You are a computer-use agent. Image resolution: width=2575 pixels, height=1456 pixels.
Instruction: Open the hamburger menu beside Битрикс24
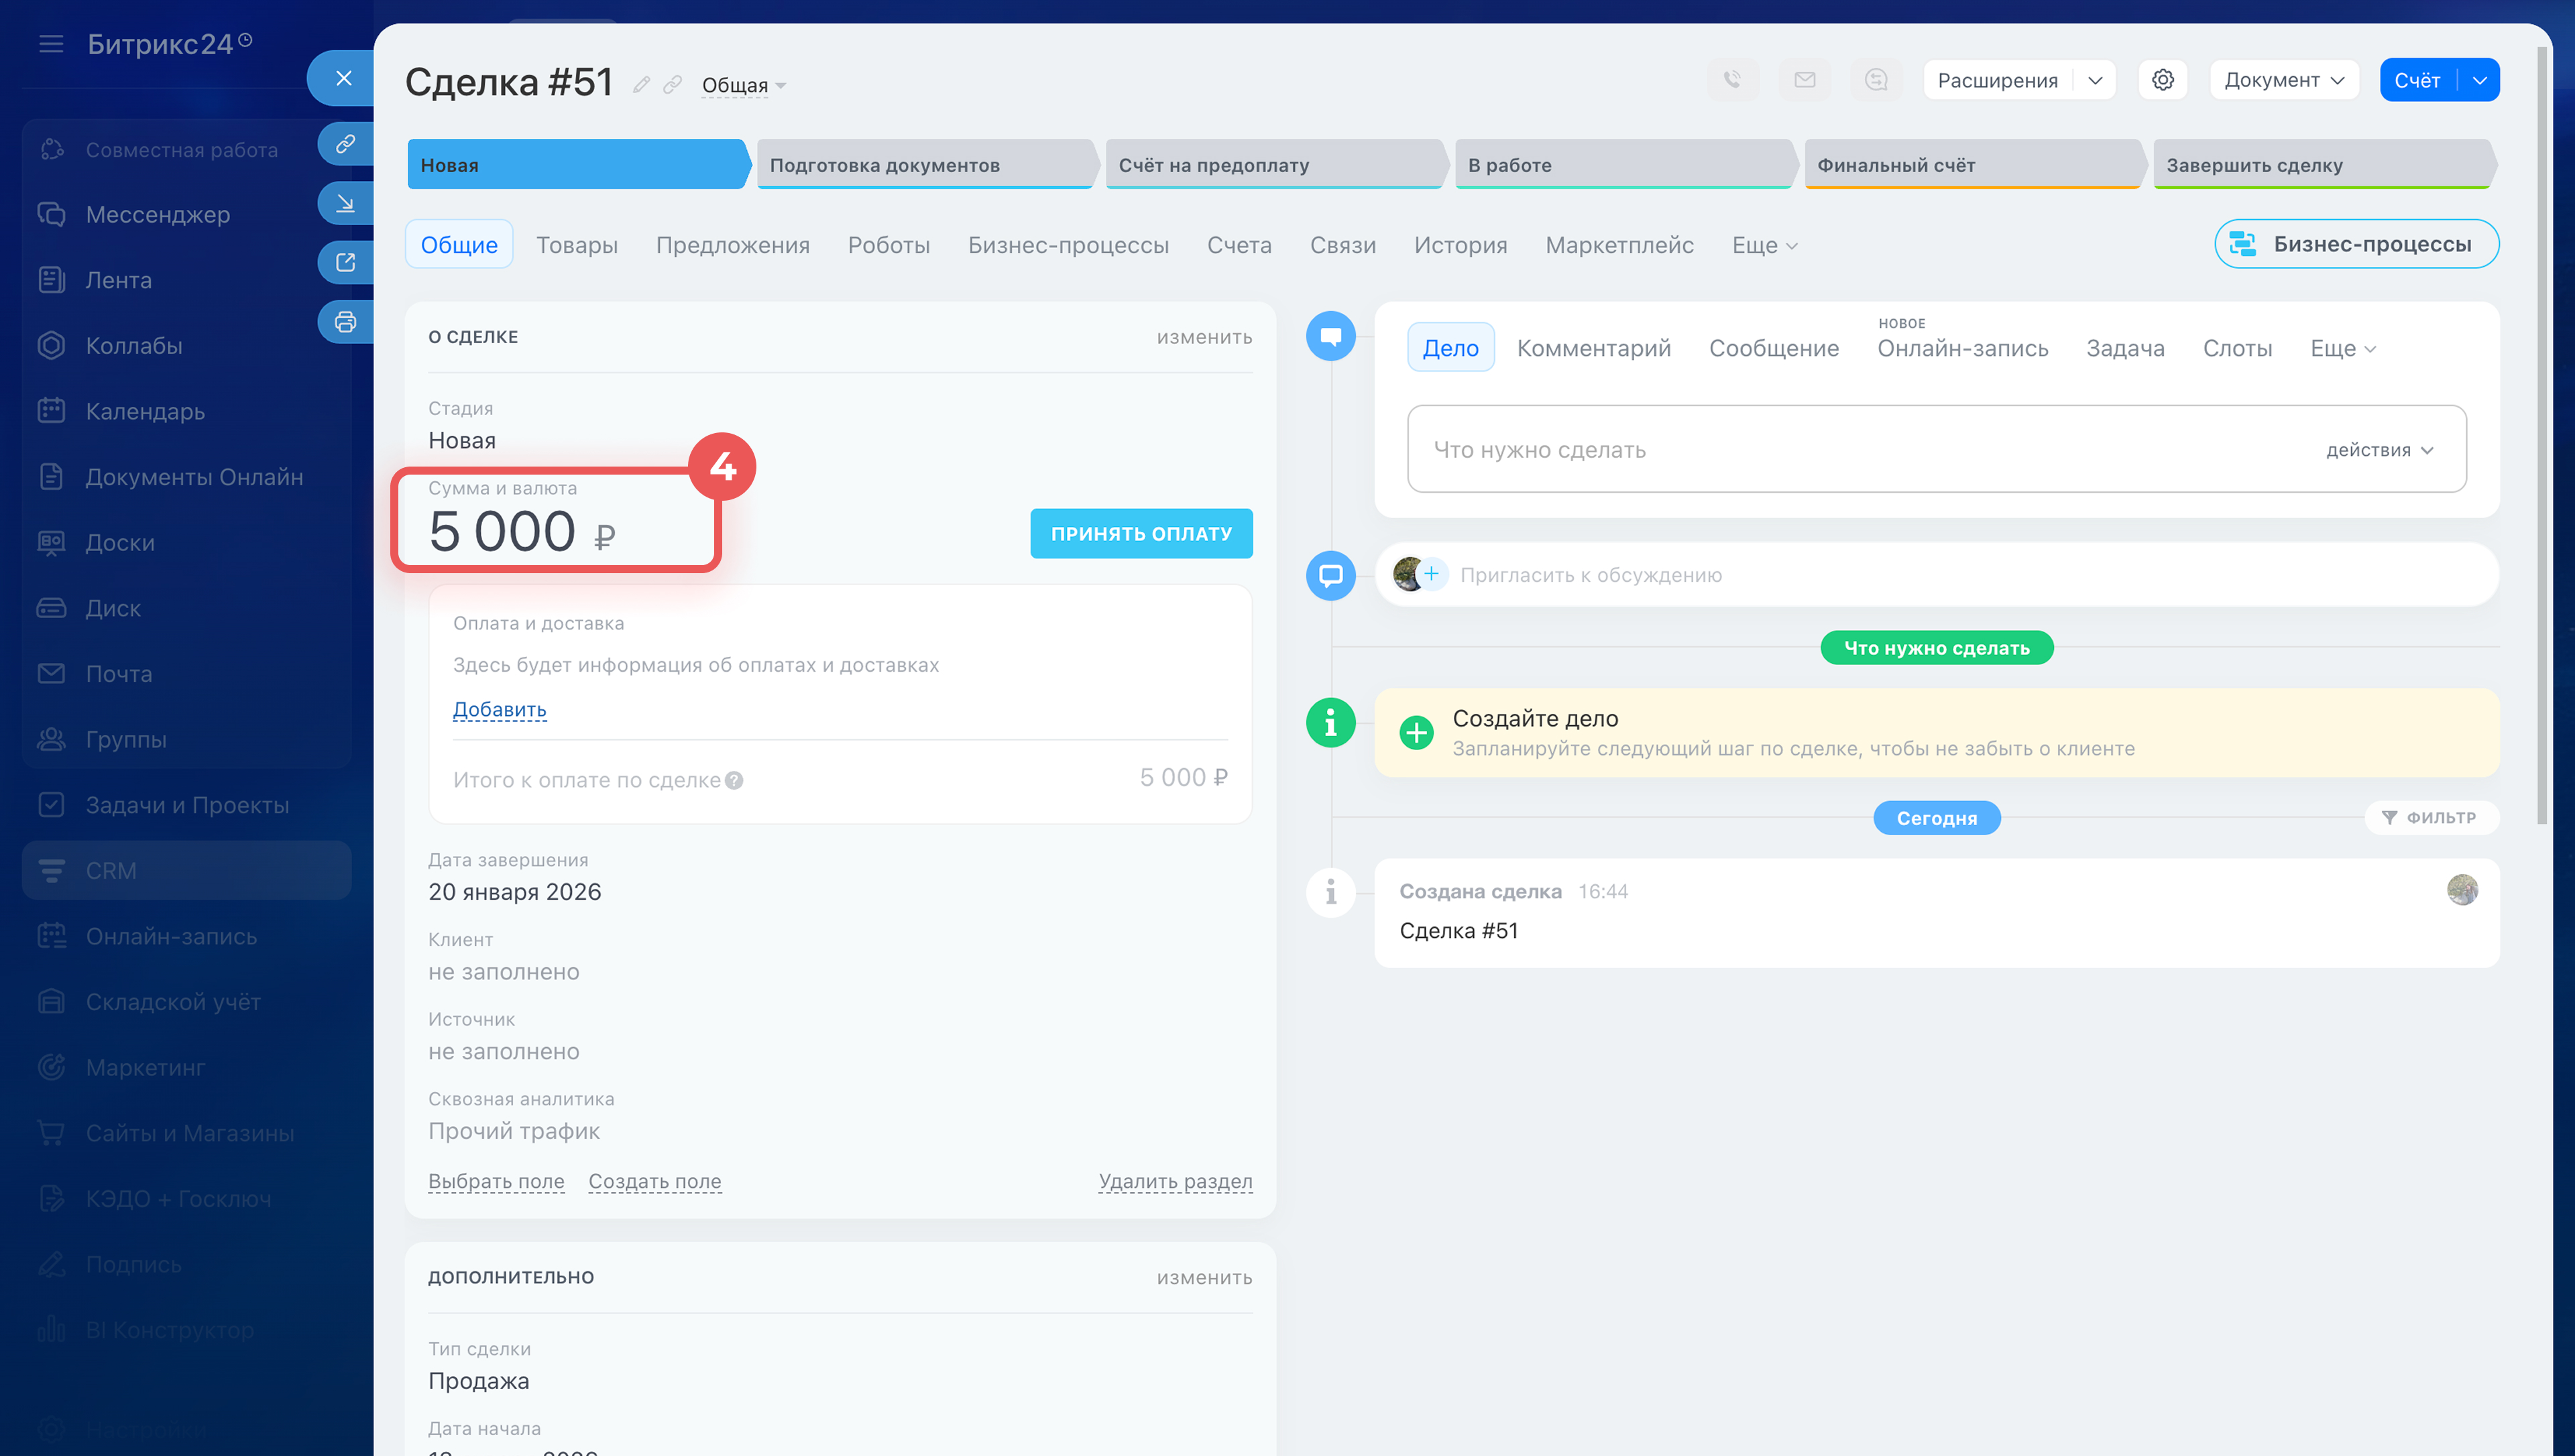click(51, 44)
